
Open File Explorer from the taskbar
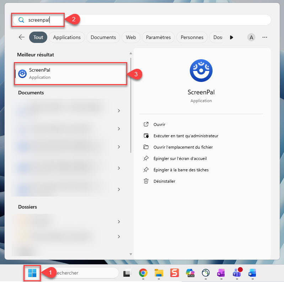[x=159, y=273]
